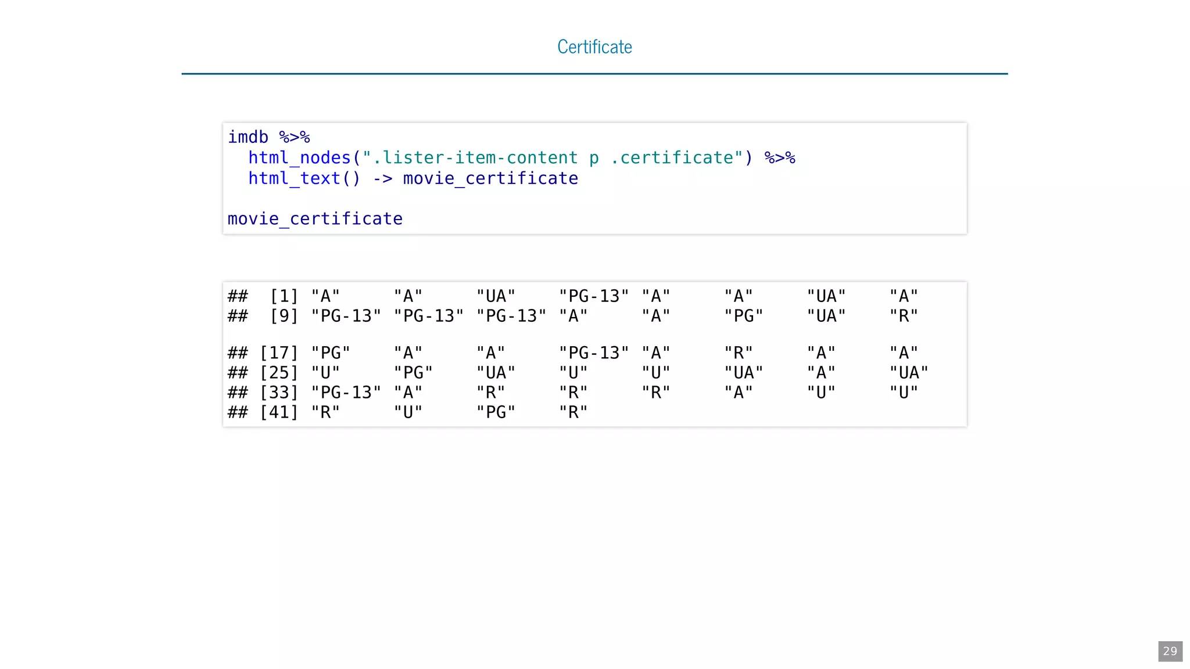Click the [1] output row index
Image resolution: width=1190 pixels, height=669 pixels.
click(284, 296)
